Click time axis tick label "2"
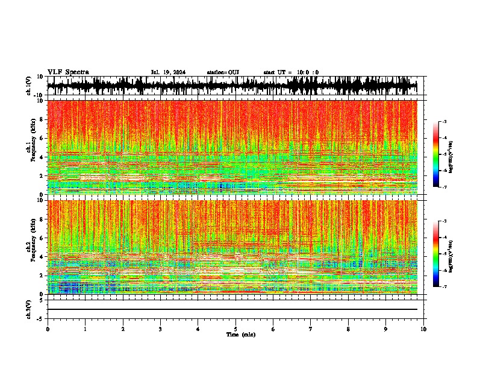 (x=123, y=329)
